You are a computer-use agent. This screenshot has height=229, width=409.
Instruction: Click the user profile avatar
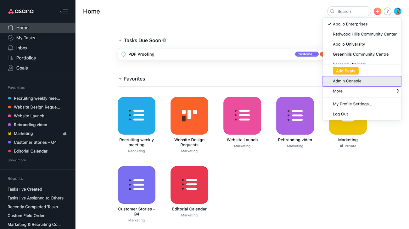point(398,11)
